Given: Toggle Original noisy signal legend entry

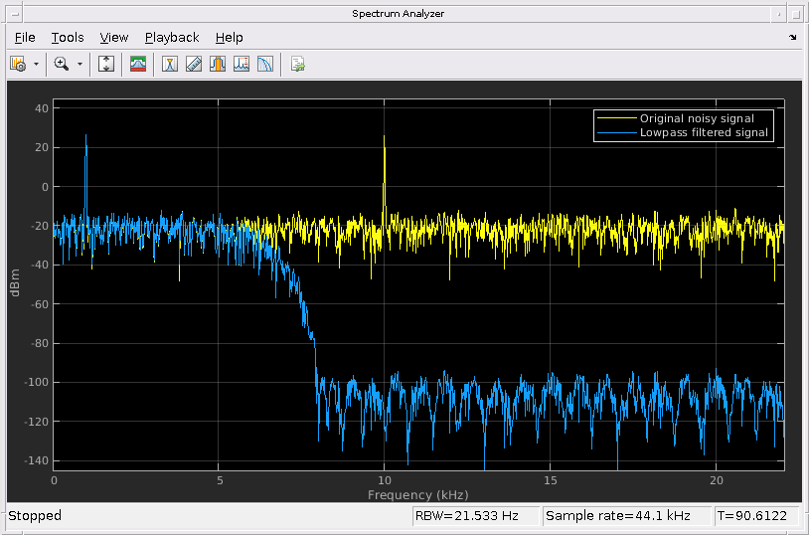Looking at the screenshot, I should (x=696, y=118).
